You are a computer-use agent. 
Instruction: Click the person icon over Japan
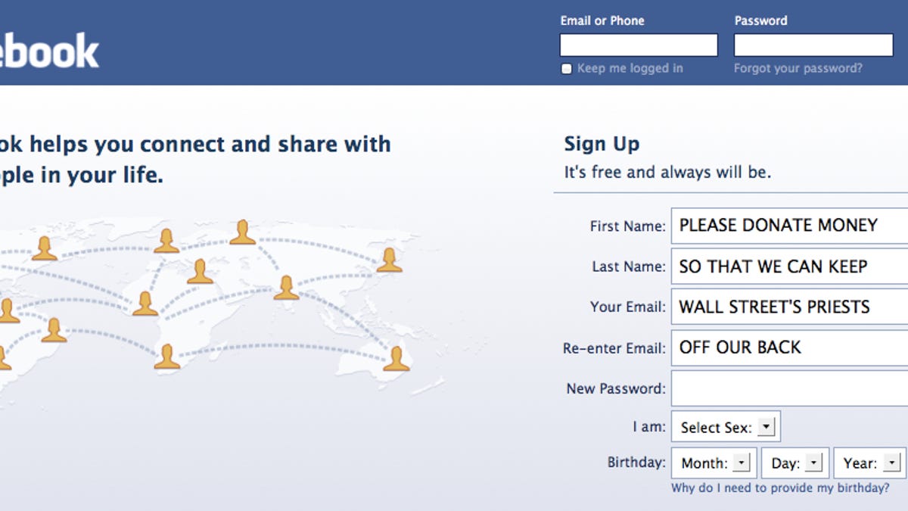389,260
